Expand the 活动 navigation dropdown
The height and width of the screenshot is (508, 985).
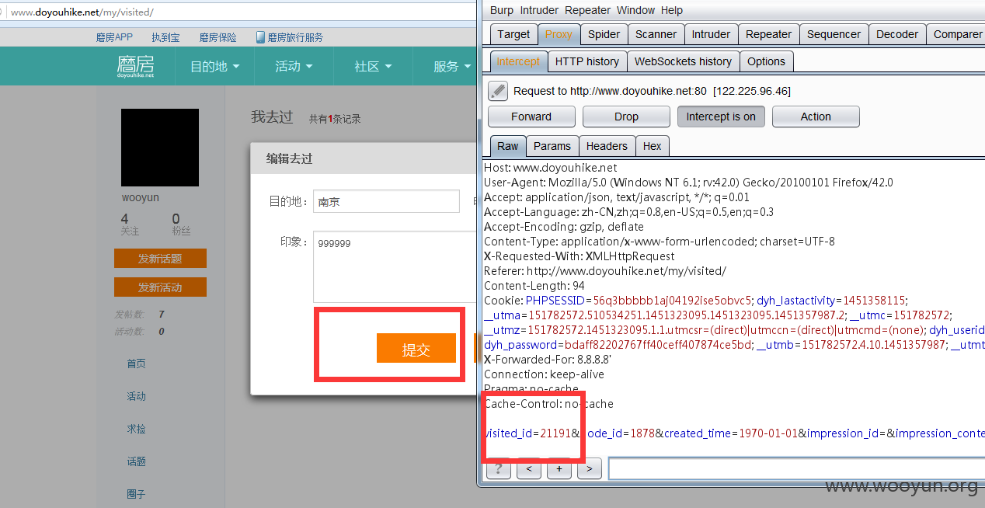[294, 67]
